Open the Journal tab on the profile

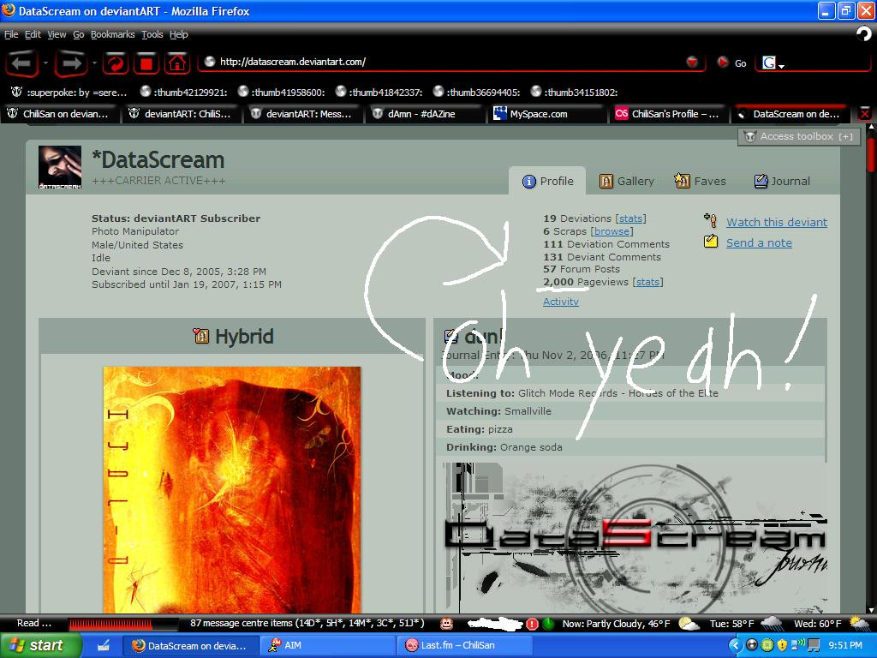[x=782, y=182]
